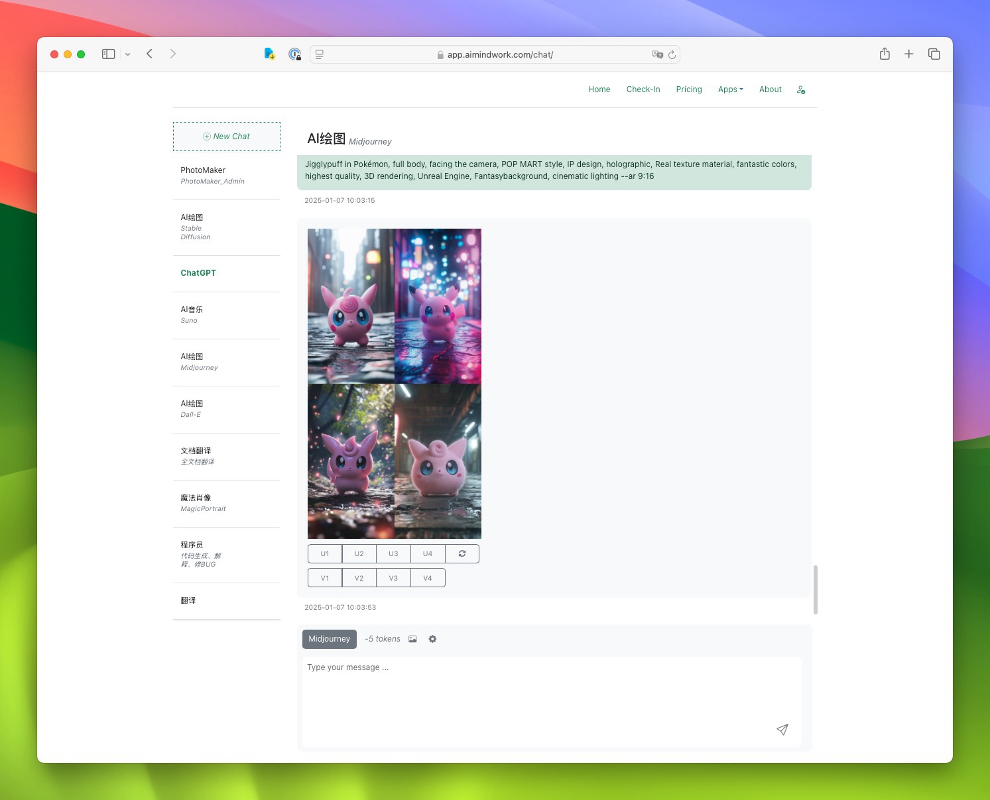
Task: Open the Check-In nav link
Action: point(643,89)
